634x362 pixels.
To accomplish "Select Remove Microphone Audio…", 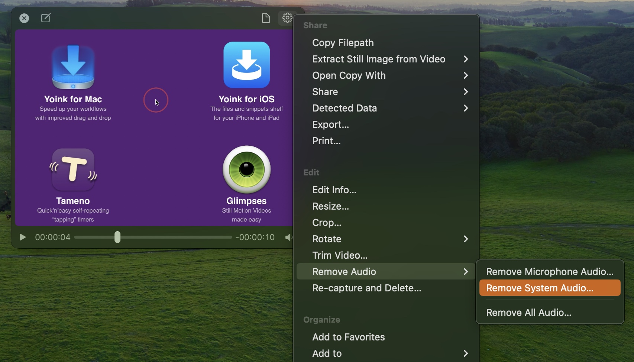I will 550,272.
